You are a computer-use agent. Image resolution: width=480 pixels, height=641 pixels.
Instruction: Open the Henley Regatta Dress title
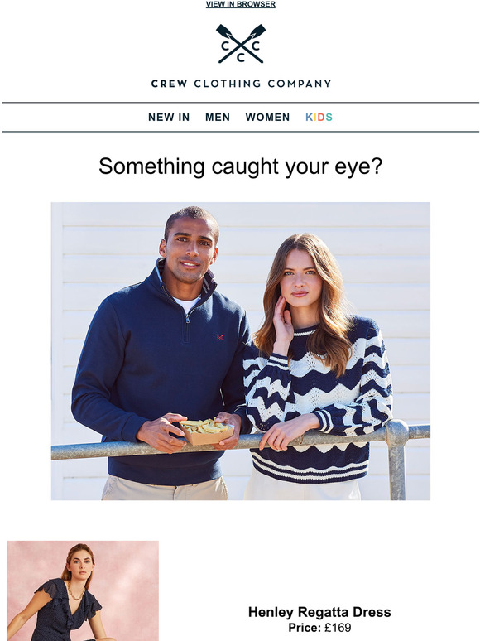[x=319, y=612]
